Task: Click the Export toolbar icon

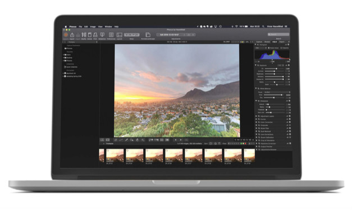Action: [72, 35]
